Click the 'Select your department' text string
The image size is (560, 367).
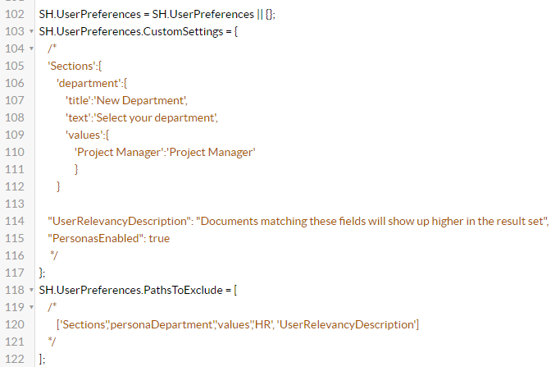click(x=156, y=118)
